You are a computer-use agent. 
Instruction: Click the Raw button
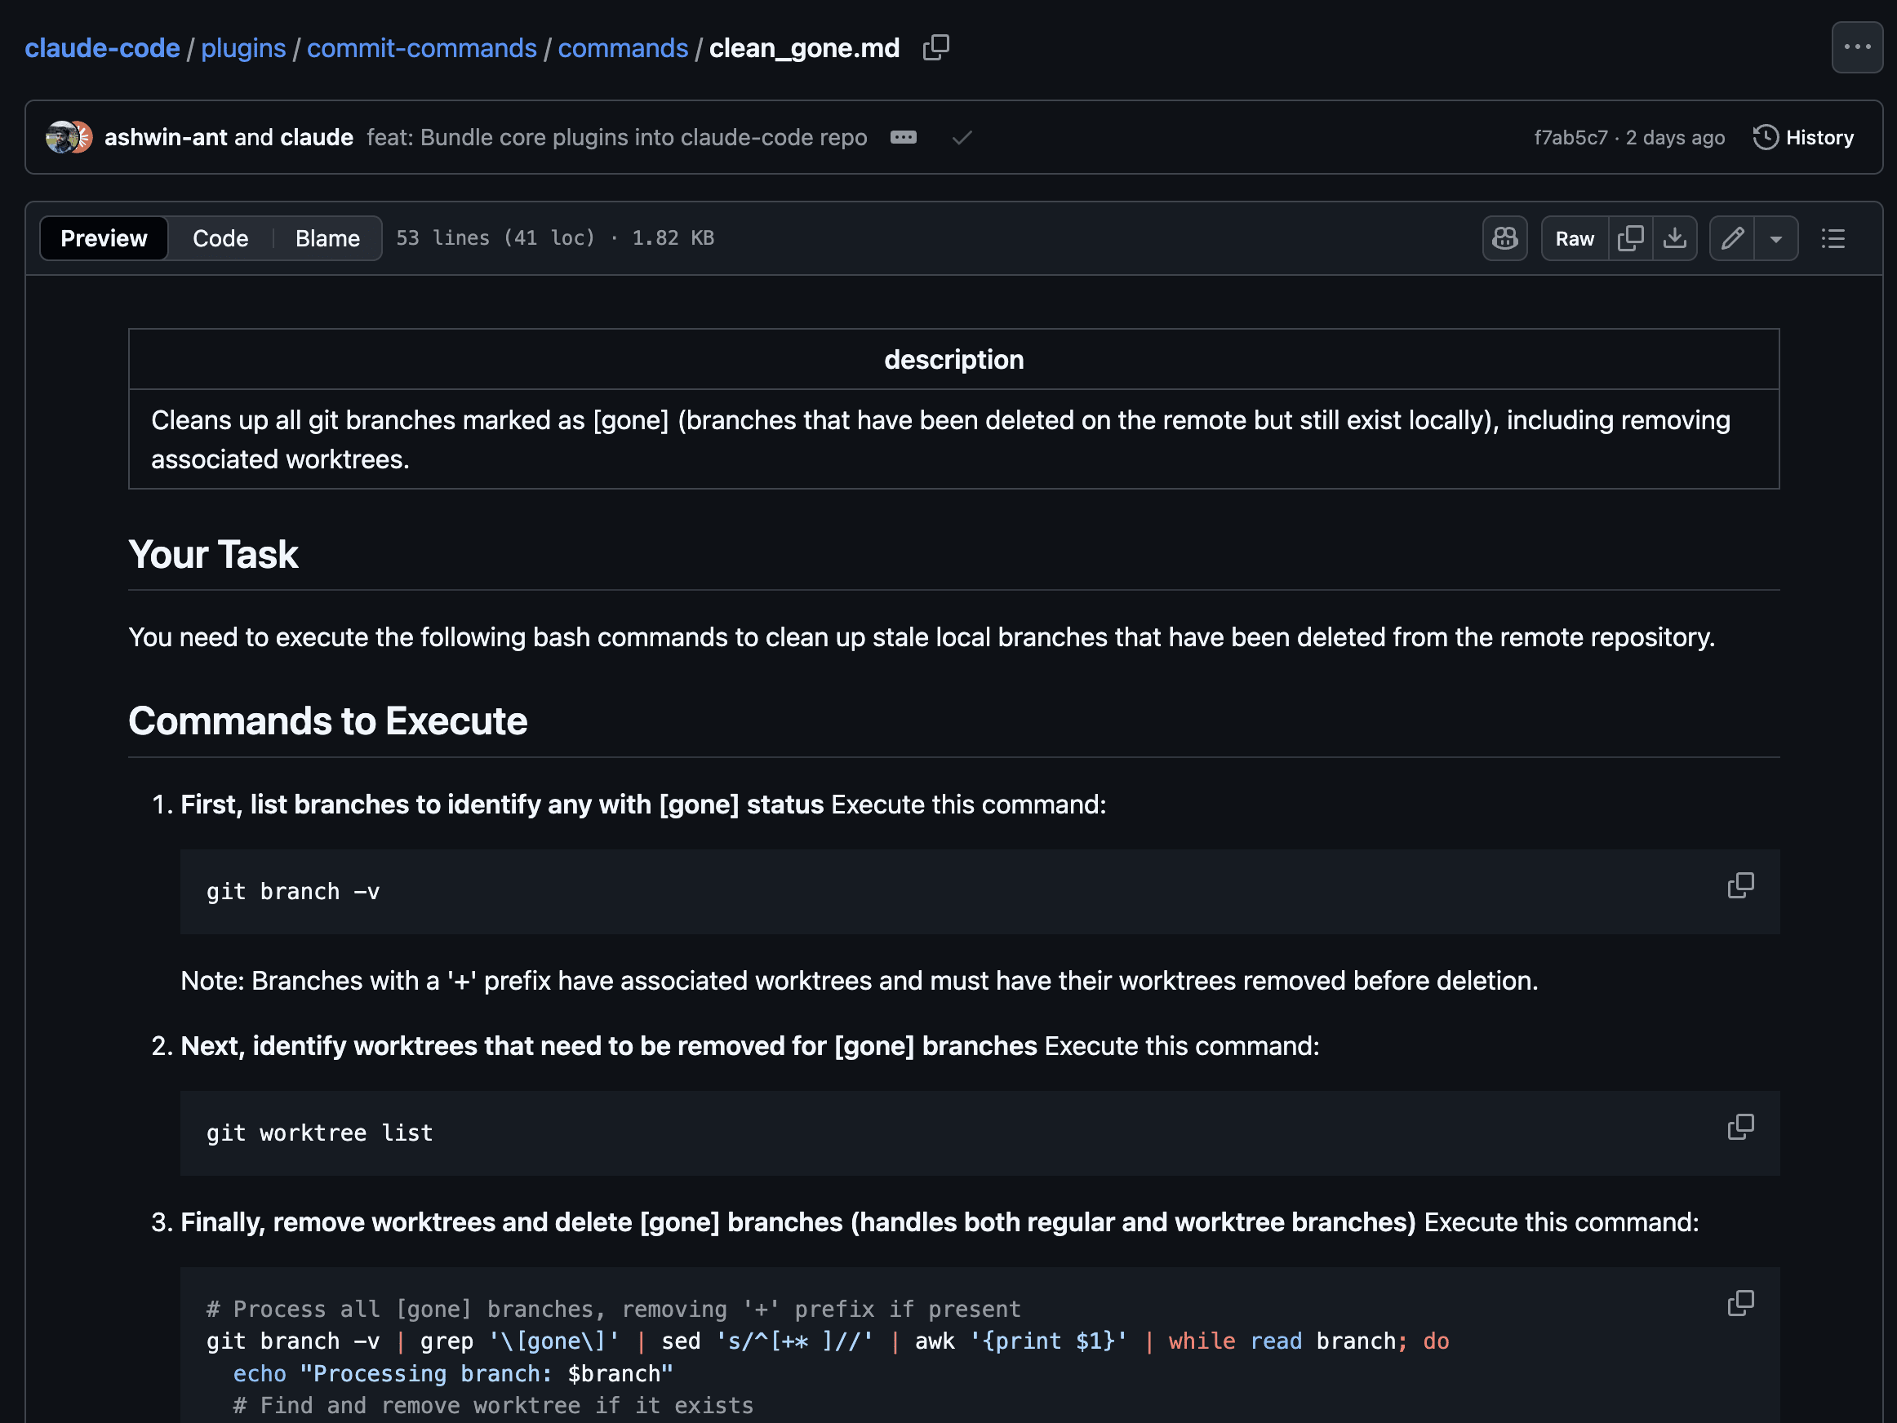point(1574,238)
